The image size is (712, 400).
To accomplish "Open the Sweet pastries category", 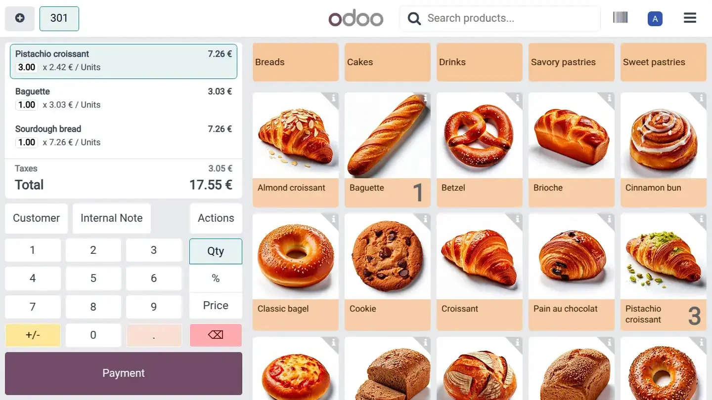I will [x=663, y=62].
